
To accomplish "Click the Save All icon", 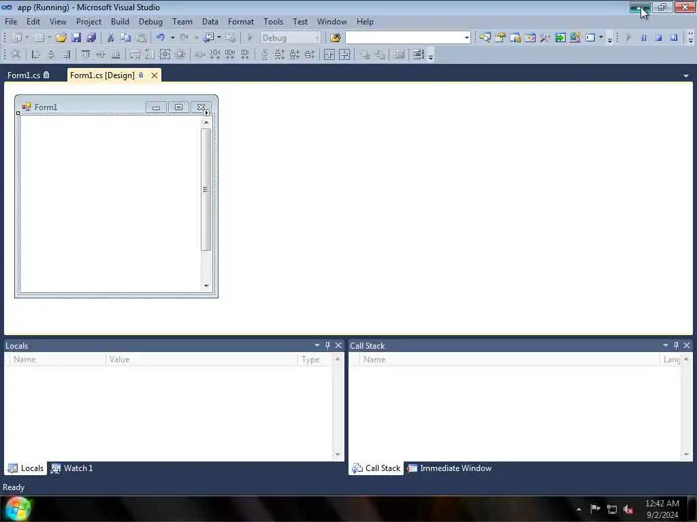I will tap(92, 38).
